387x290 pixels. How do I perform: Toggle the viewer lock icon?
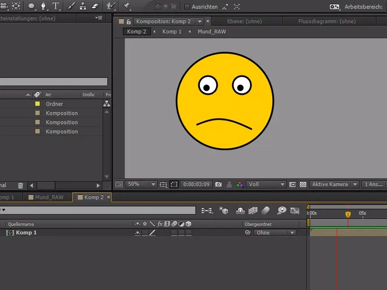click(x=129, y=21)
